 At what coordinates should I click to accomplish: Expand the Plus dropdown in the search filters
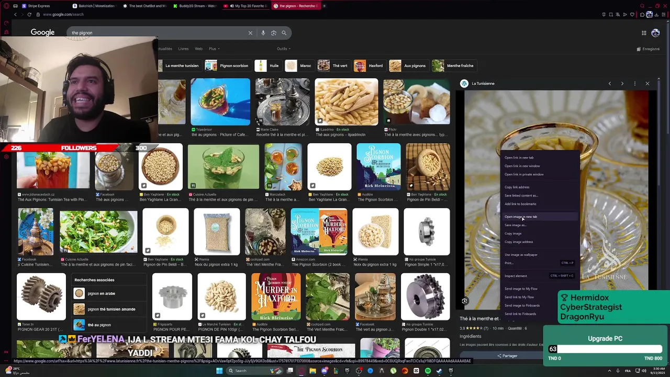pyautogui.click(x=214, y=49)
